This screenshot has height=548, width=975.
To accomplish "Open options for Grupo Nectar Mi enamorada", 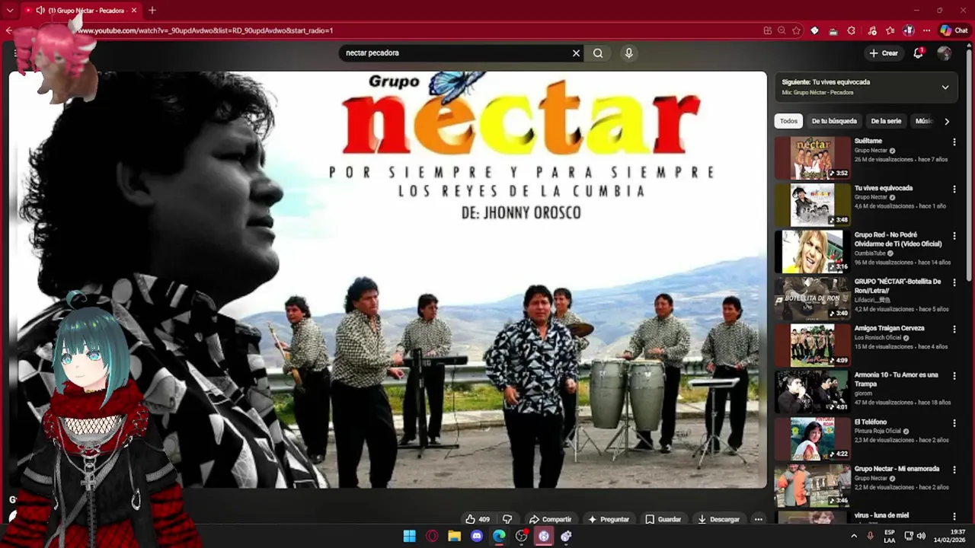I will tap(954, 470).
